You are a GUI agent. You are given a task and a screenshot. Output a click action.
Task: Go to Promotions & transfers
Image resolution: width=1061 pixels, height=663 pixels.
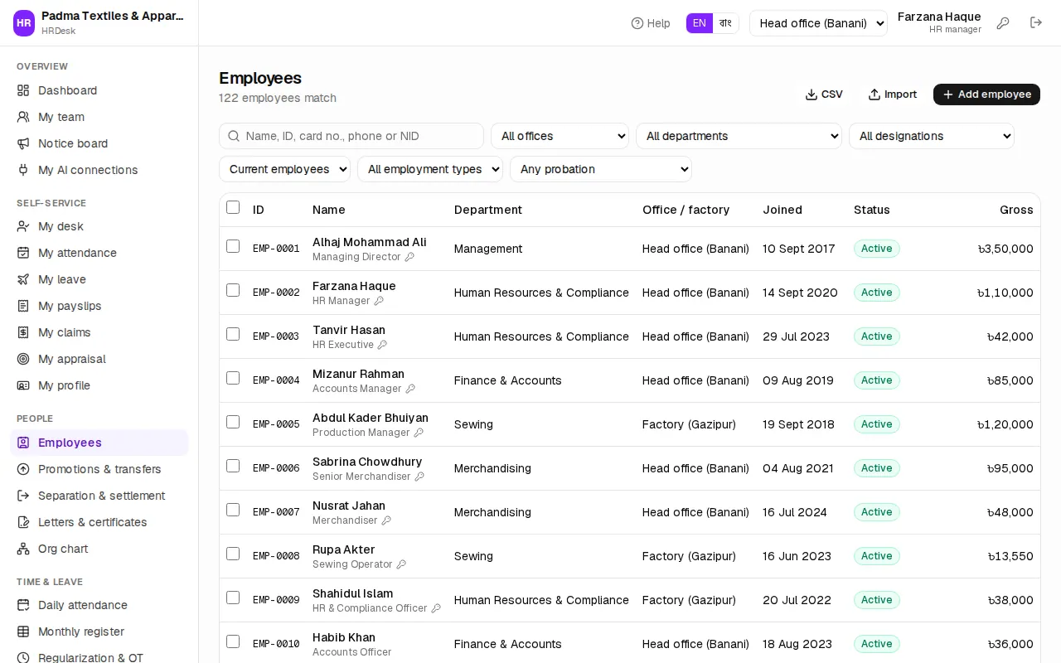[99, 469]
